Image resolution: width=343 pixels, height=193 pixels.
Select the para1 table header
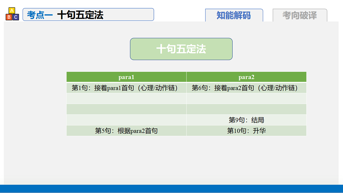pos(126,77)
